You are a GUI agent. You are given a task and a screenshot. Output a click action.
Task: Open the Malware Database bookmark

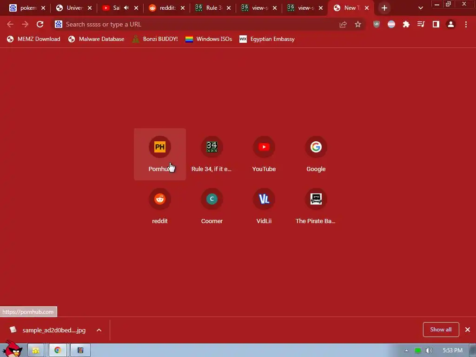click(x=96, y=39)
